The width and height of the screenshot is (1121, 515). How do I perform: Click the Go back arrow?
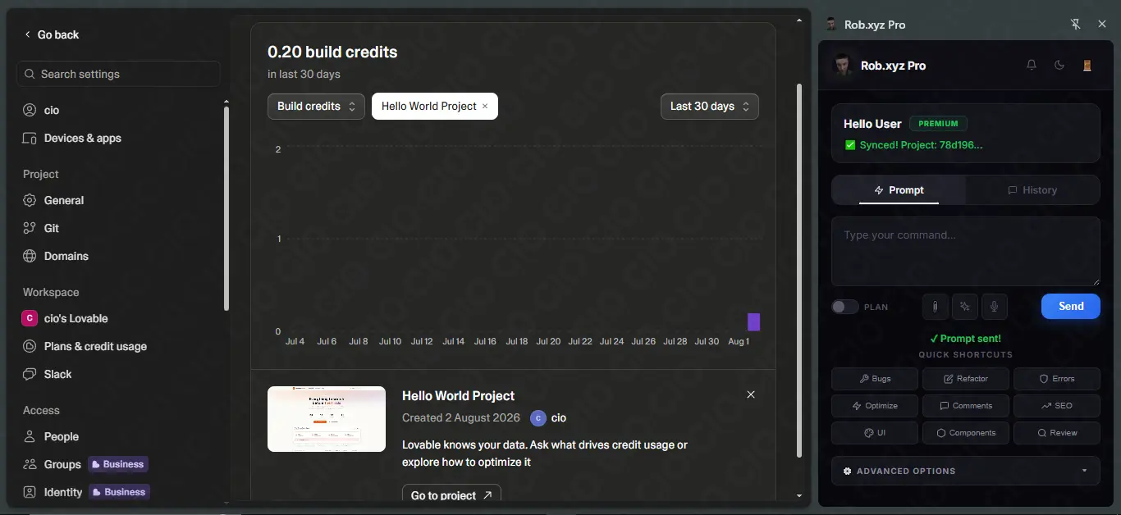[27, 34]
